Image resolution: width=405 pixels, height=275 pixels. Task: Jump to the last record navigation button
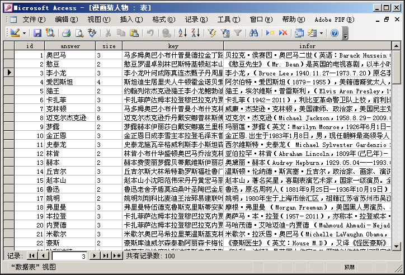click(x=106, y=255)
